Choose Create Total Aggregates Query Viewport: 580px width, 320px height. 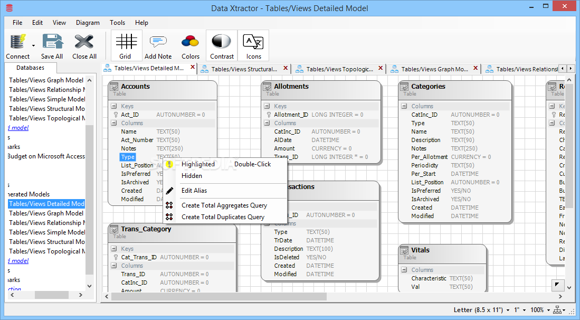[225, 206]
